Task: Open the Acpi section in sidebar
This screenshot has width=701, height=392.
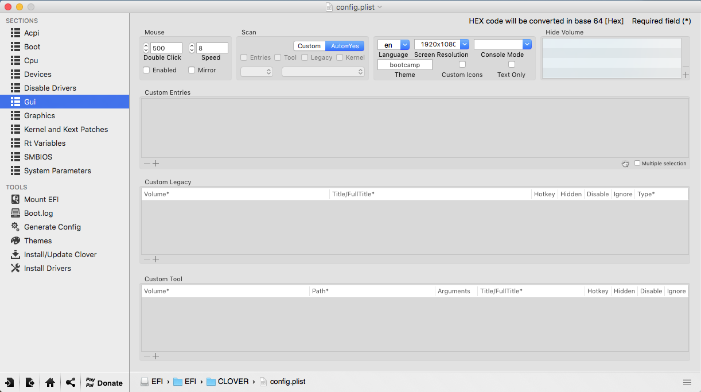Action: [64, 33]
